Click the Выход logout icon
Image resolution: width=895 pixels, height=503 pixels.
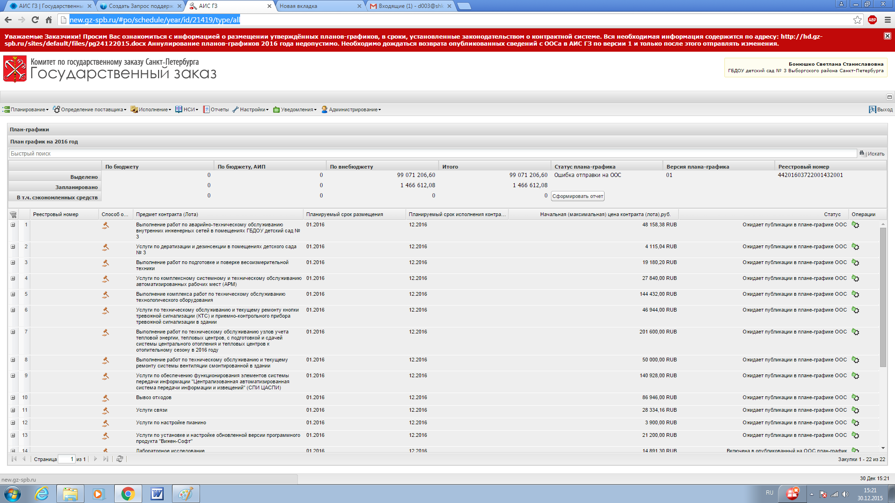(872, 109)
